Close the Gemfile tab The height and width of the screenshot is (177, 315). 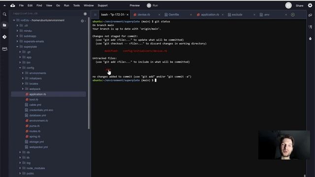191,15
